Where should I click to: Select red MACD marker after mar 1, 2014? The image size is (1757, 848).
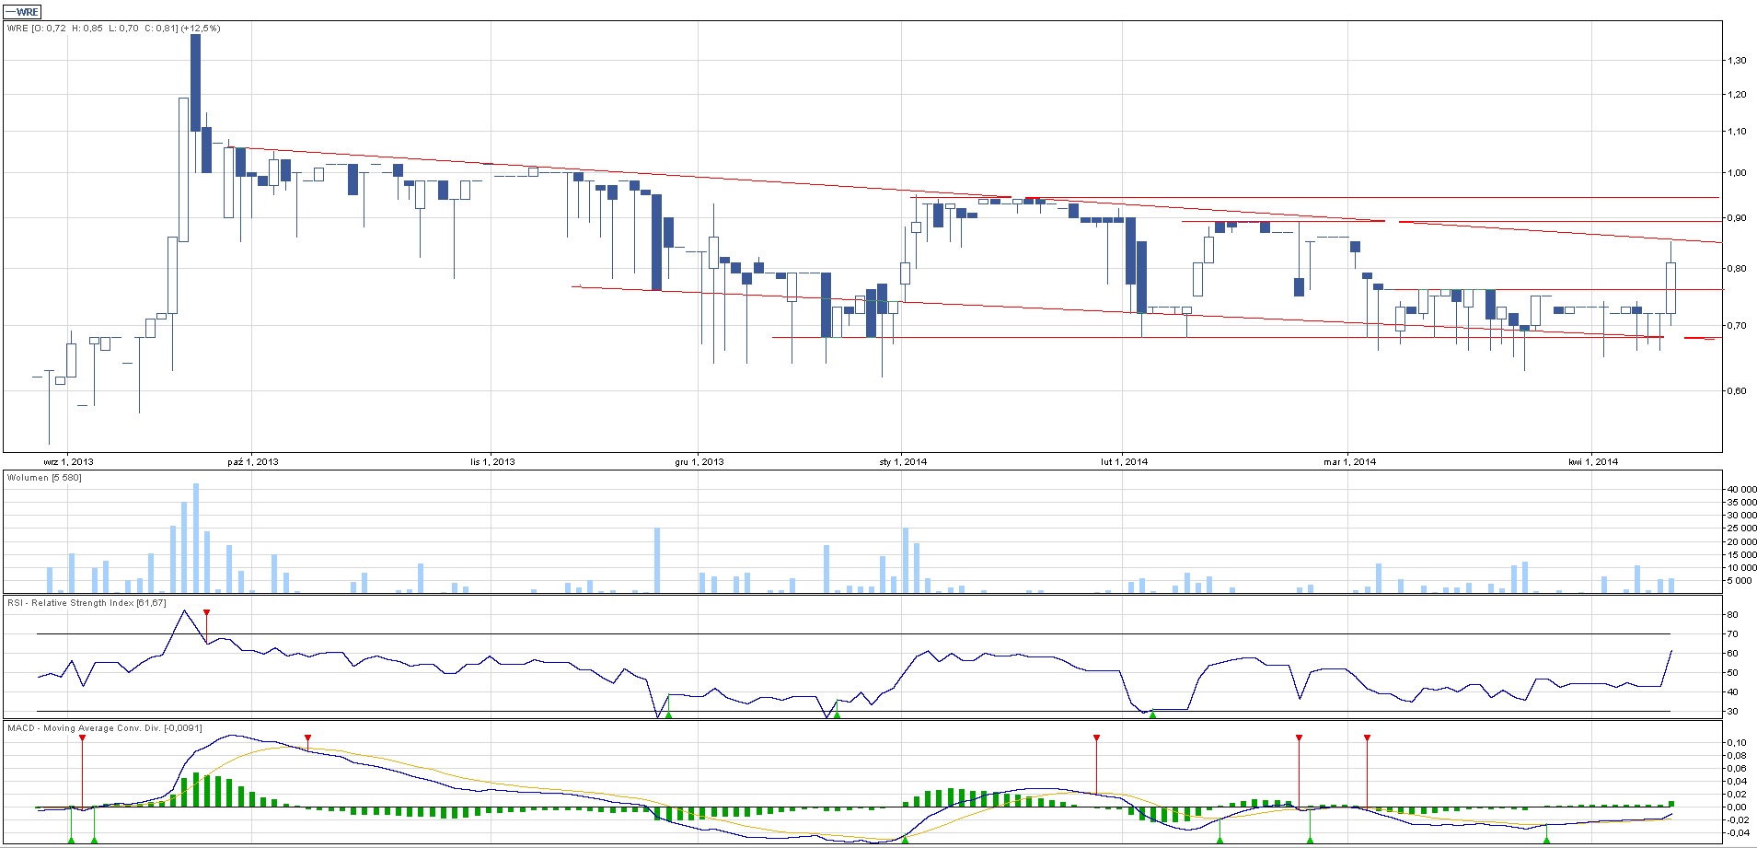1367,738
